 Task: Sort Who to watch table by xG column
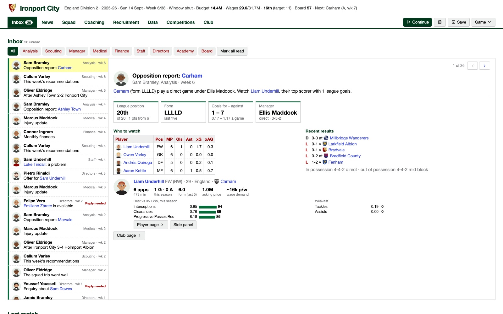click(199, 139)
